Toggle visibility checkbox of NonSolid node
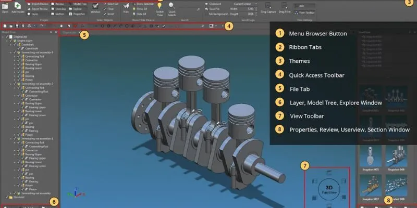Viewport: 417px width, 208px height. [6, 197]
